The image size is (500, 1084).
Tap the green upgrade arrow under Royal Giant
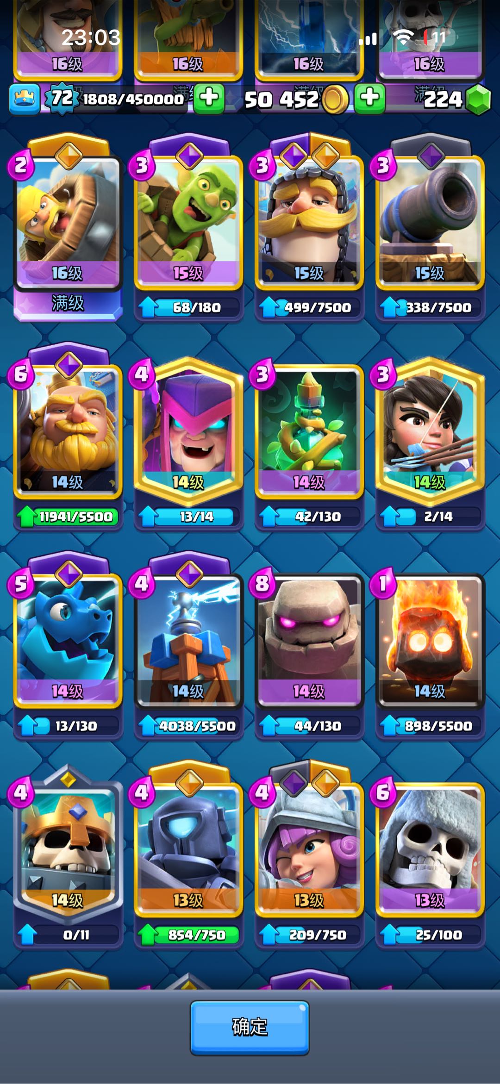(27, 517)
